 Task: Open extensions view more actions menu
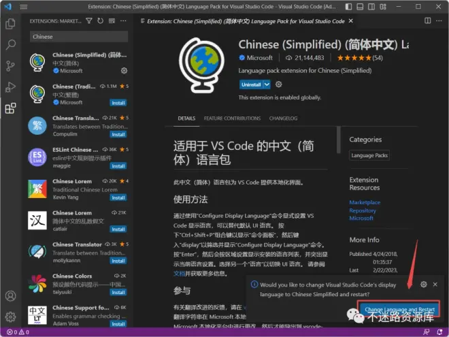pos(123,20)
